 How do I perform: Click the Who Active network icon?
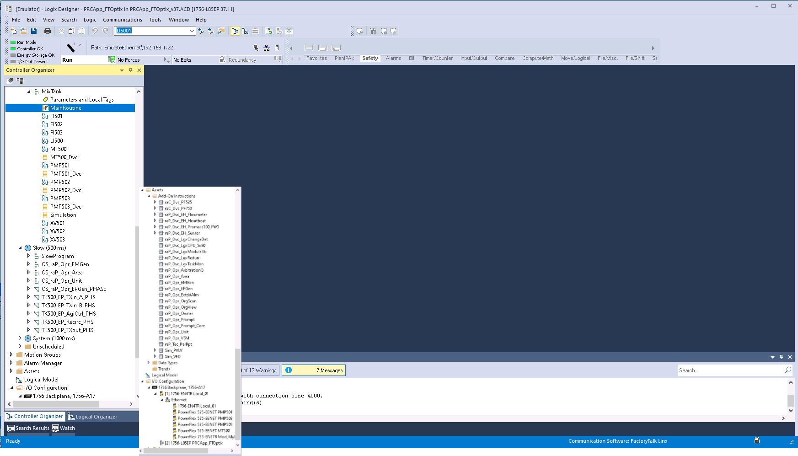coord(267,48)
